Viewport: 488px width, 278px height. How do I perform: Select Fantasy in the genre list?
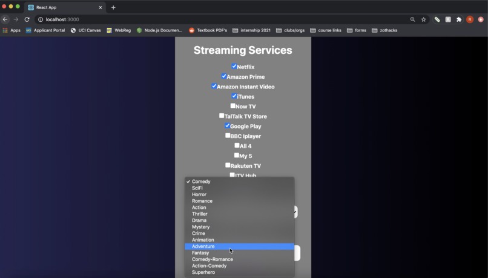[239, 253]
